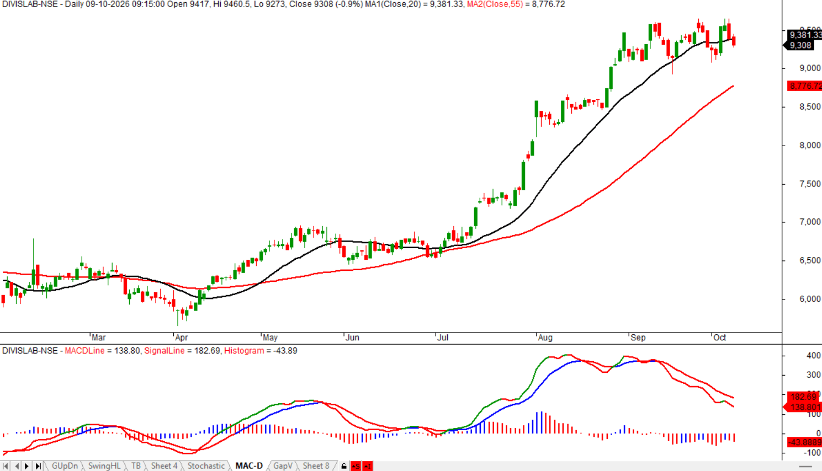
Task: Select the MACDLine label in the lower pane
Action: coord(84,351)
